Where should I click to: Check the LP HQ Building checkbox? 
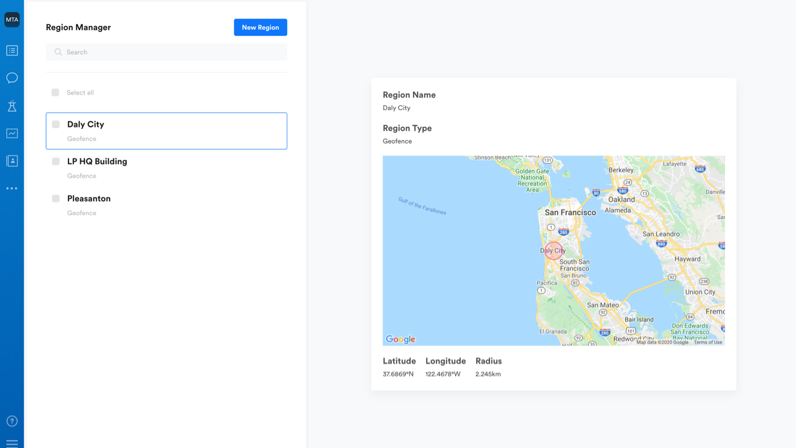pos(55,161)
